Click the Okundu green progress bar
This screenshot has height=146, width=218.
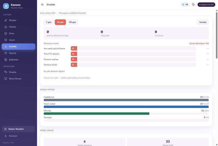96,114
